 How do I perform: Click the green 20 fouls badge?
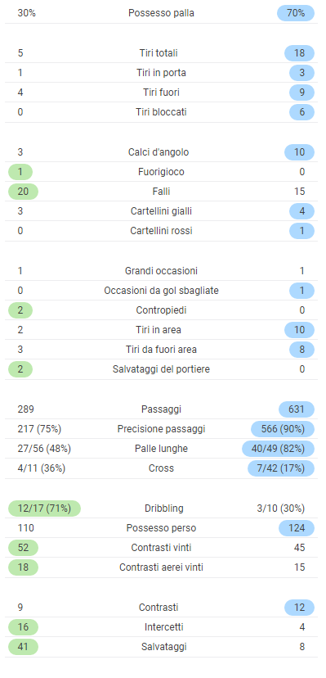click(23, 192)
